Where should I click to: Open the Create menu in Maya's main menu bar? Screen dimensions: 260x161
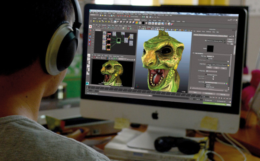coord(101,13)
